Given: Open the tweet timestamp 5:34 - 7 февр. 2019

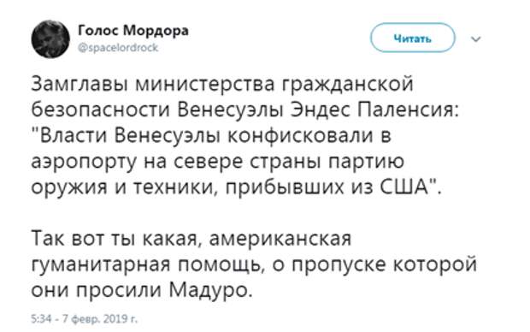Looking at the screenshot, I should tap(84, 318).
